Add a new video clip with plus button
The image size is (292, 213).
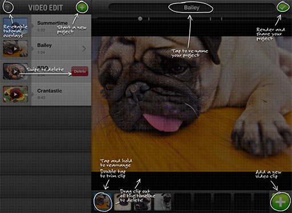(x=280, y=202)
